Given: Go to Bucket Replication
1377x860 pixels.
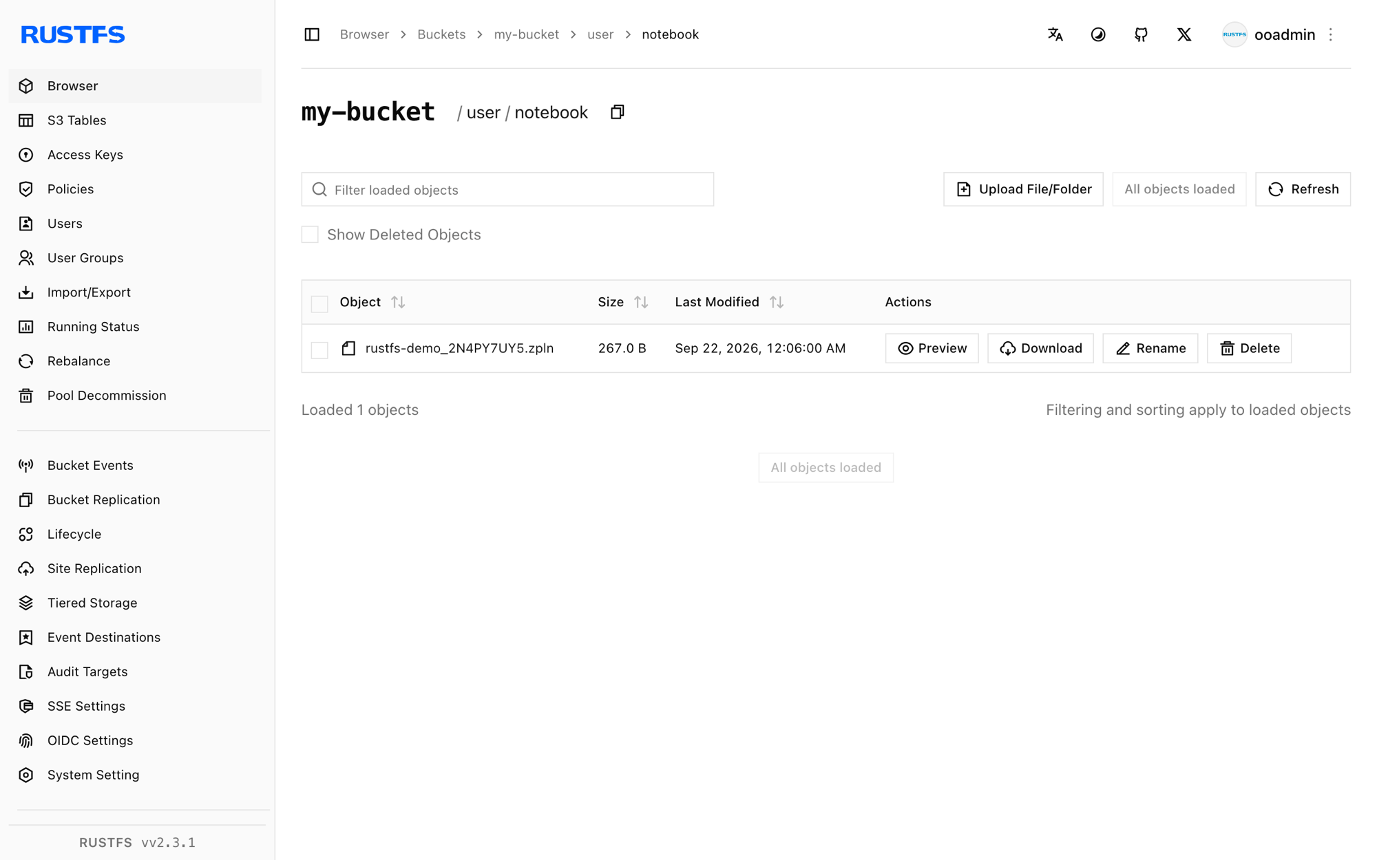Looking at the screenshot, I should 135,499.
